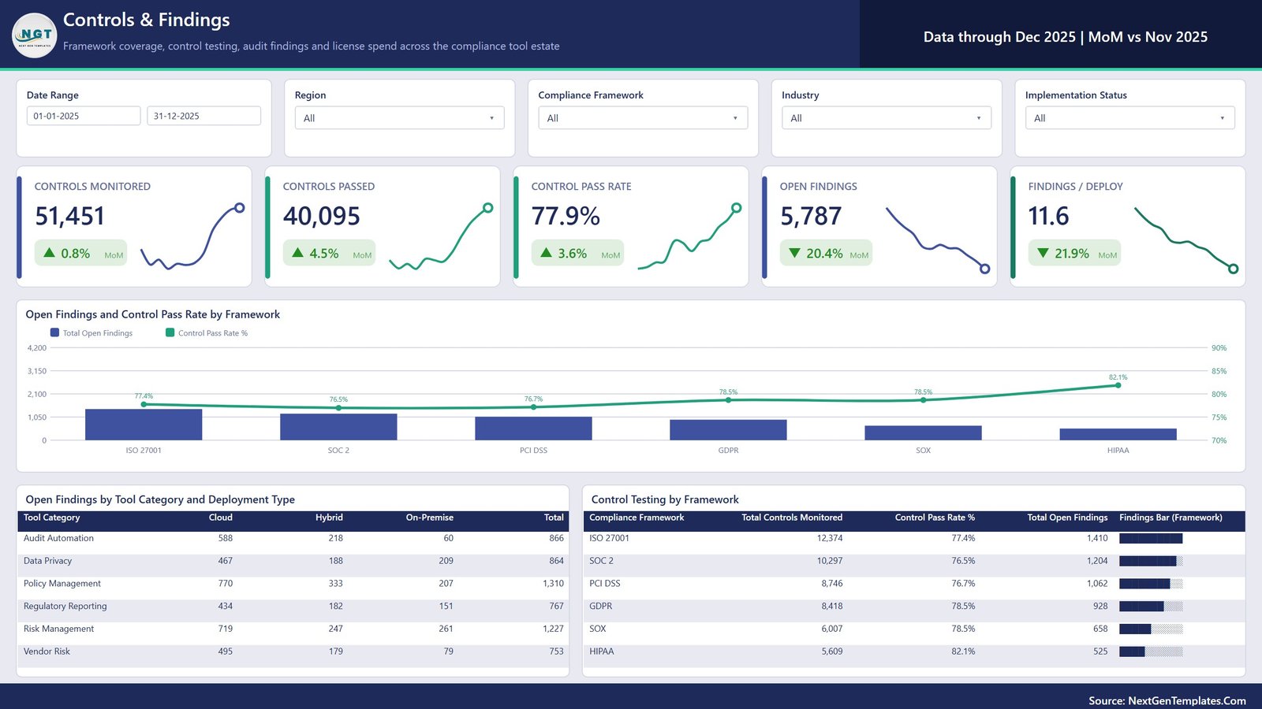
Task: Click the Findings / Deploy sparkline end marker
Action: (x=1233, y=269)
